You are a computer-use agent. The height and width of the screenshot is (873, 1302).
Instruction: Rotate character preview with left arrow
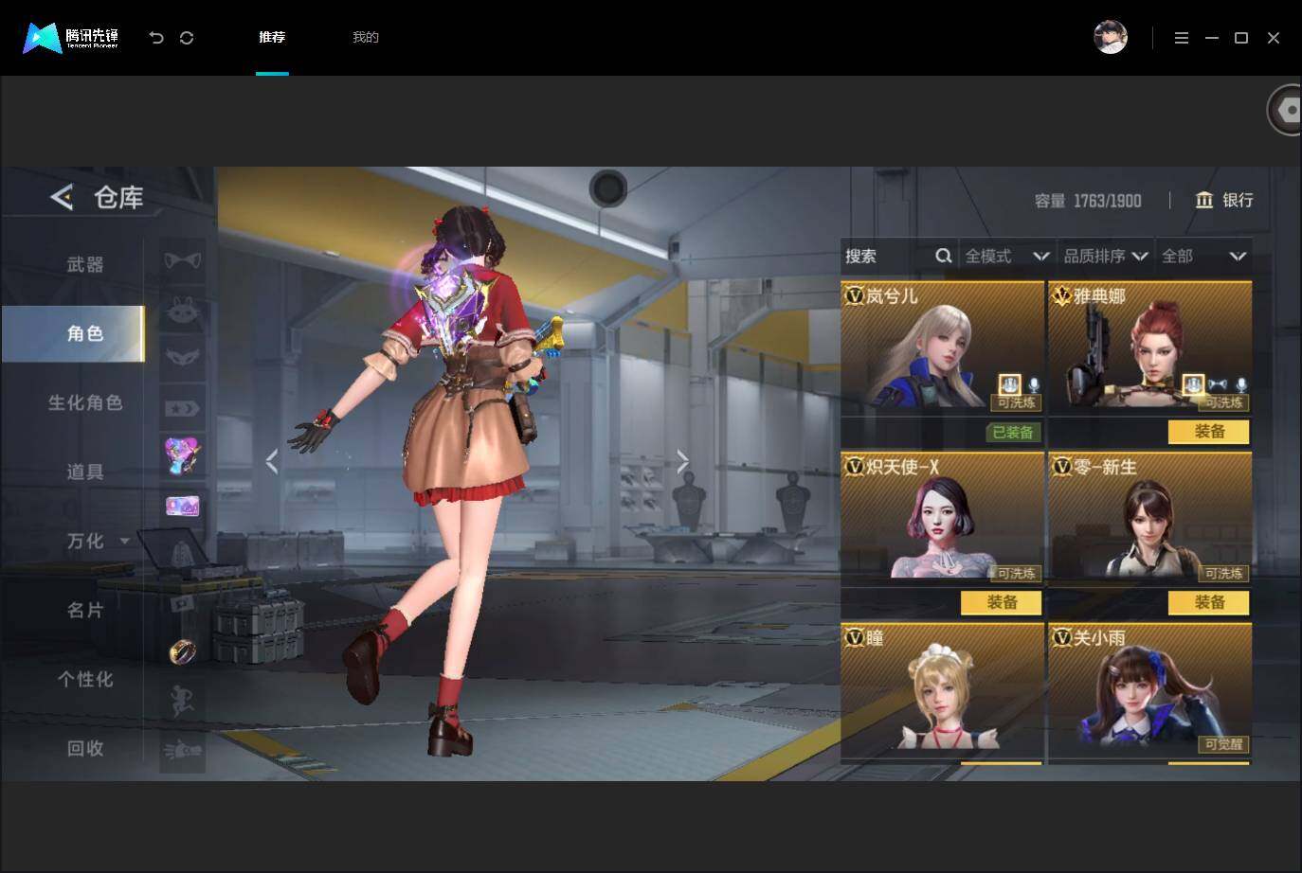(272, 461)
